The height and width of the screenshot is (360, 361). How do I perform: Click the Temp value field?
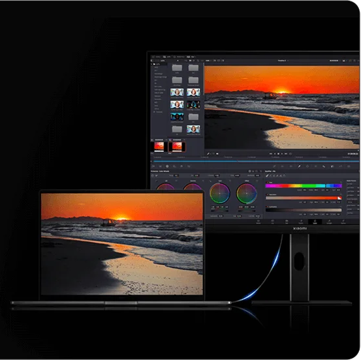tap(176, 175)
